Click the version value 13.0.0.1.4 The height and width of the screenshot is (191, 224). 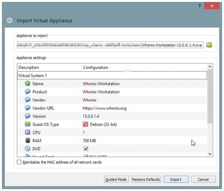(91, 116)
